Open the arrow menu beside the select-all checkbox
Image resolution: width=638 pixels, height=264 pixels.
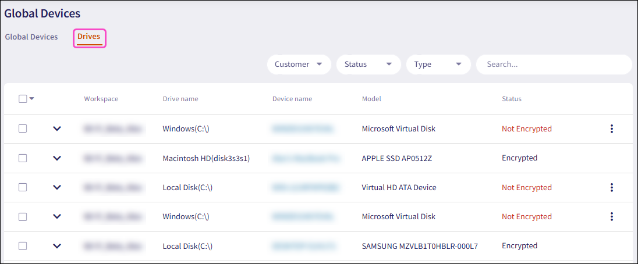[32, 99]
